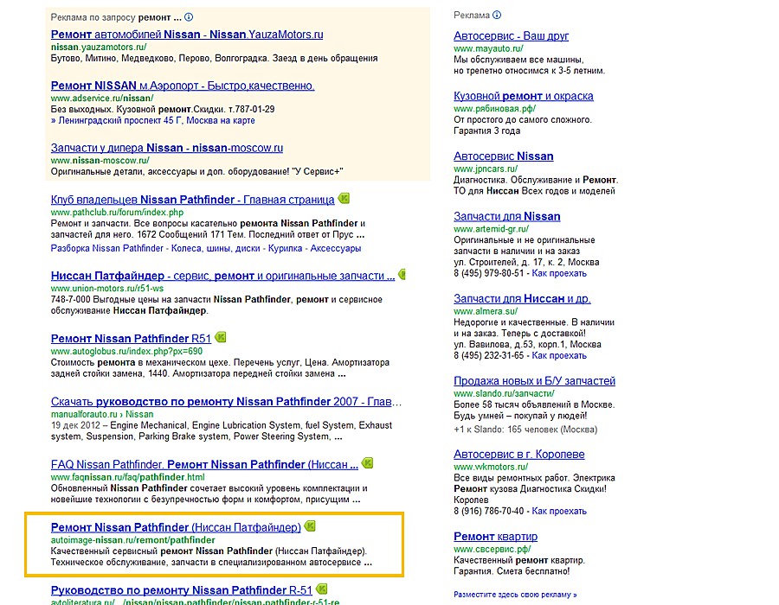Open ad 'Кузовной ремонт и окраска'

[523, 96]
